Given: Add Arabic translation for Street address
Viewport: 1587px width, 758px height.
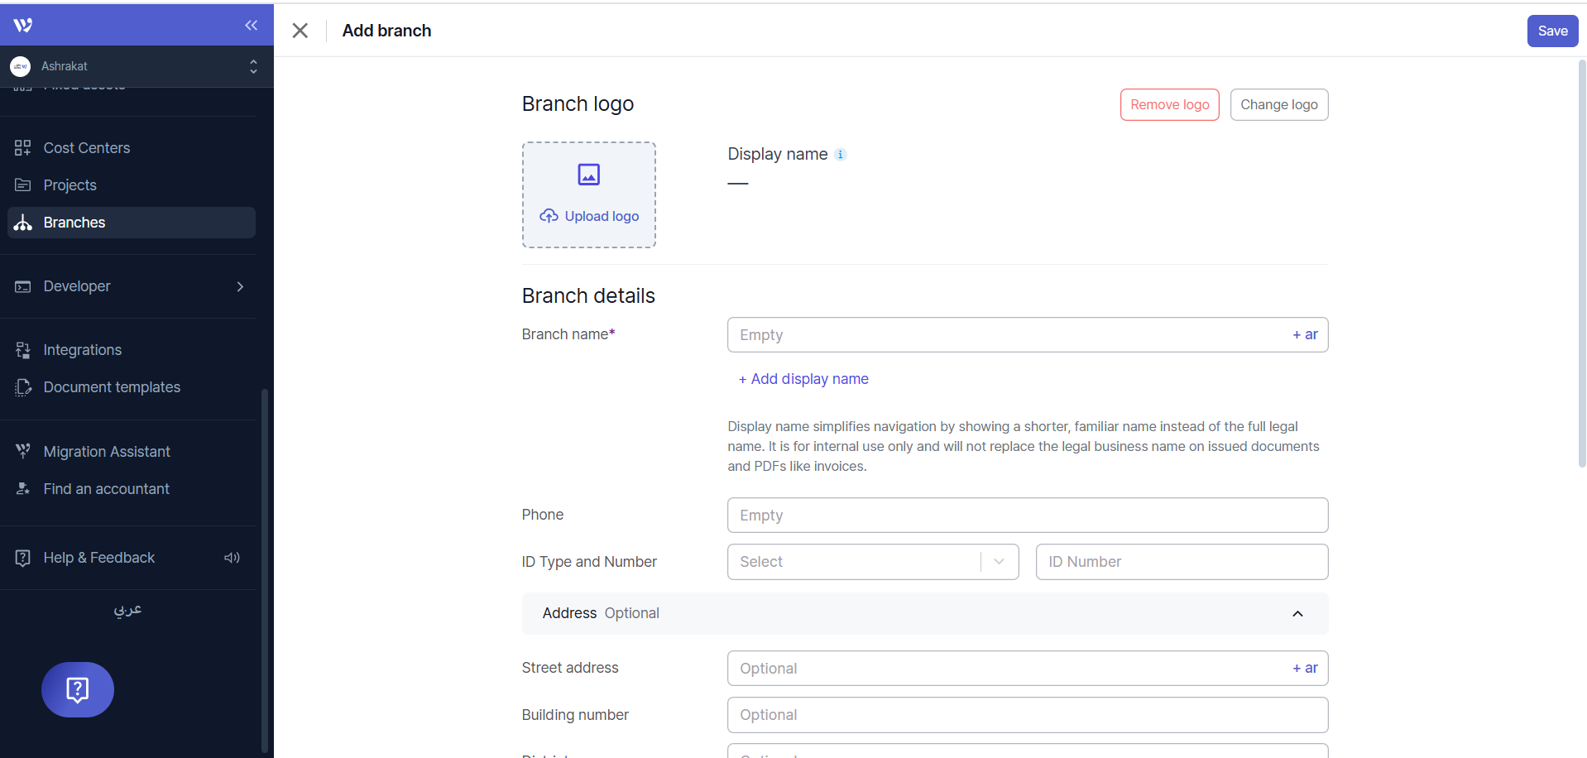Looking at the screenshot, I should (x=1305, y=669).
